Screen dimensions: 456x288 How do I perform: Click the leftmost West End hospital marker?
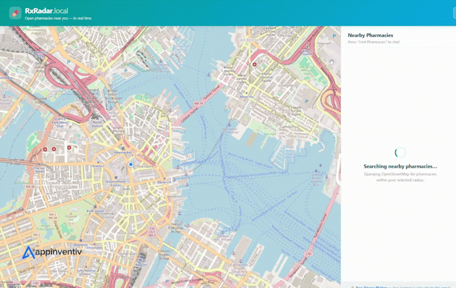click(45, 149)
